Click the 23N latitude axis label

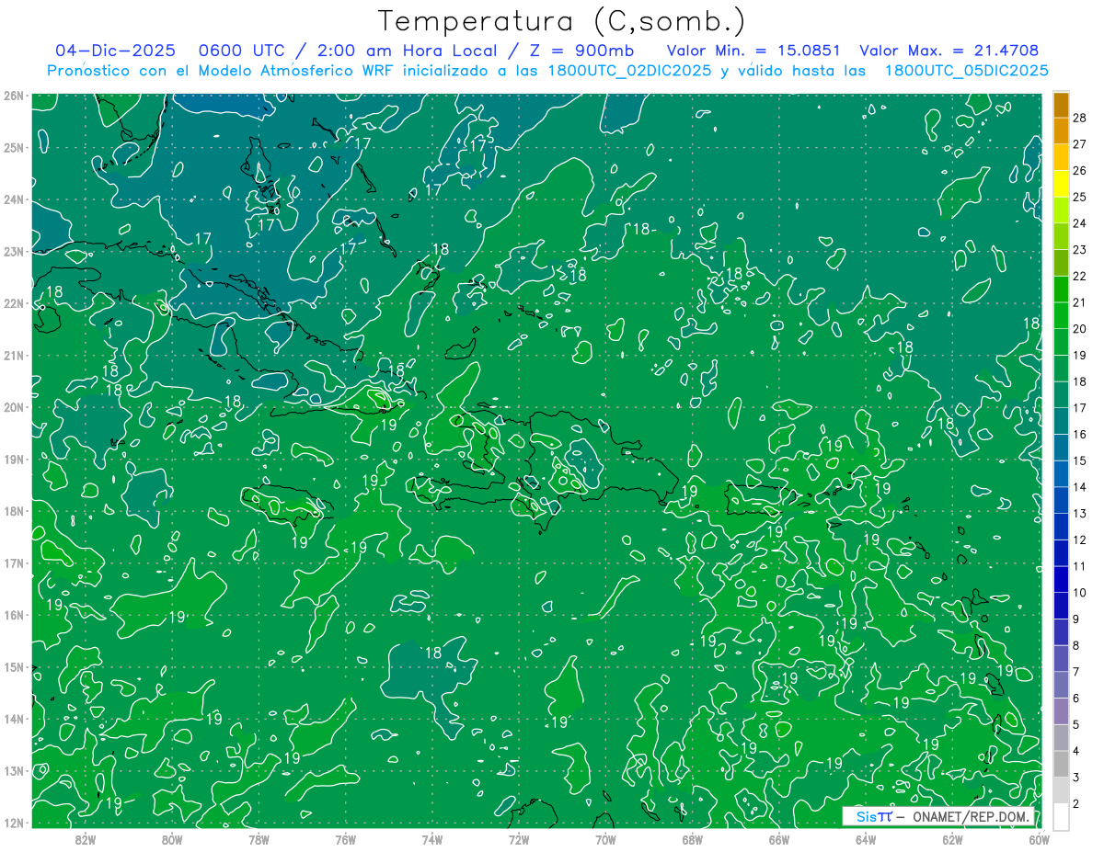click(14, 251)
